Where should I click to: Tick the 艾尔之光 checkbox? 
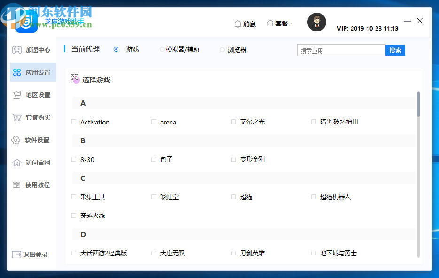coord(234,122)
